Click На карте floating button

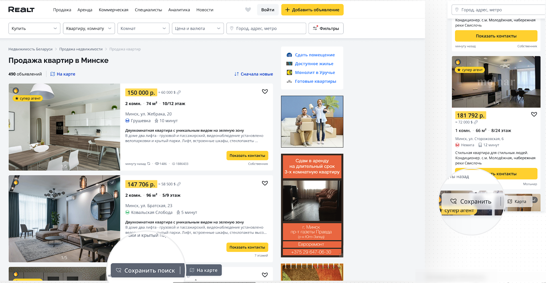click(204, 270)
